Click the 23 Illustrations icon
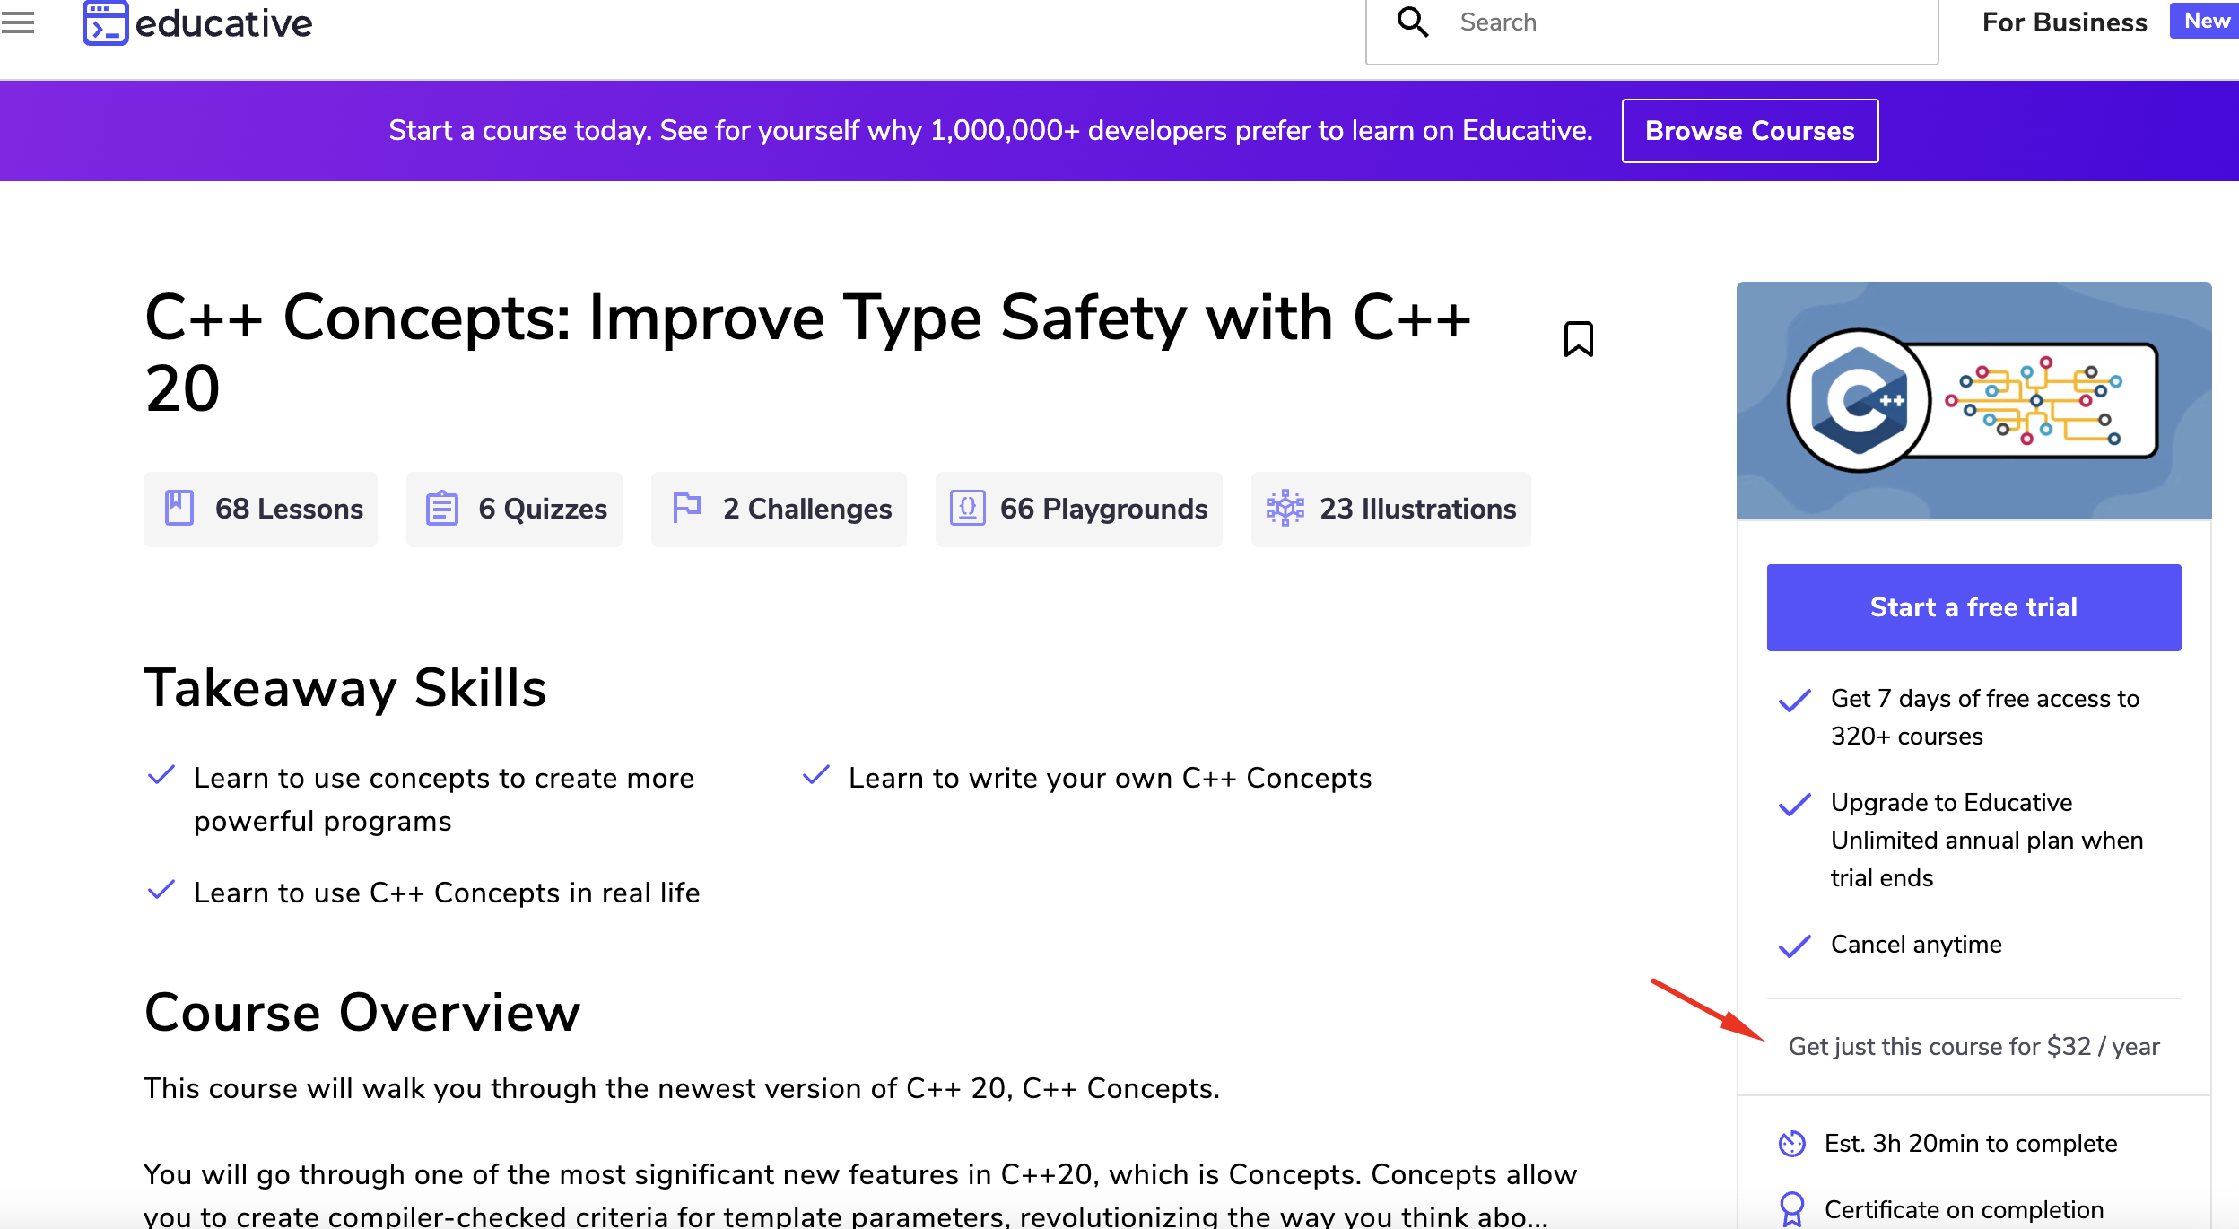The height and width of the screenshot is (1229, 2239). (x=1285, y=508)
